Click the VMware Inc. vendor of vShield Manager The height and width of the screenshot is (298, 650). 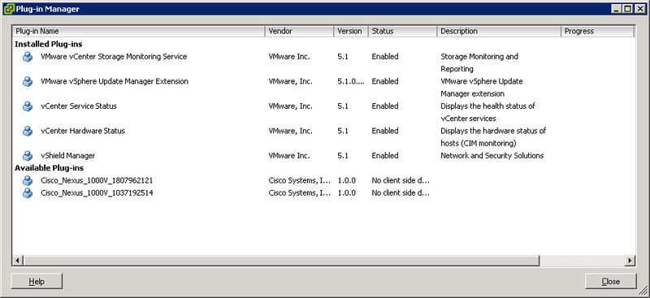pos(289,156)
